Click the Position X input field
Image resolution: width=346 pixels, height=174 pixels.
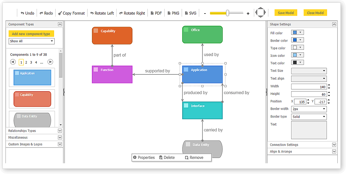tap(300, 102)
